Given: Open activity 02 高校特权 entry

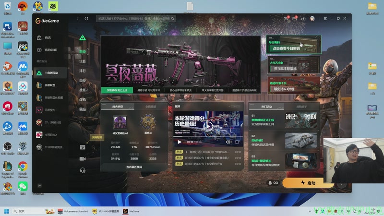Looking at the screenshot, I should coord(284,141).
